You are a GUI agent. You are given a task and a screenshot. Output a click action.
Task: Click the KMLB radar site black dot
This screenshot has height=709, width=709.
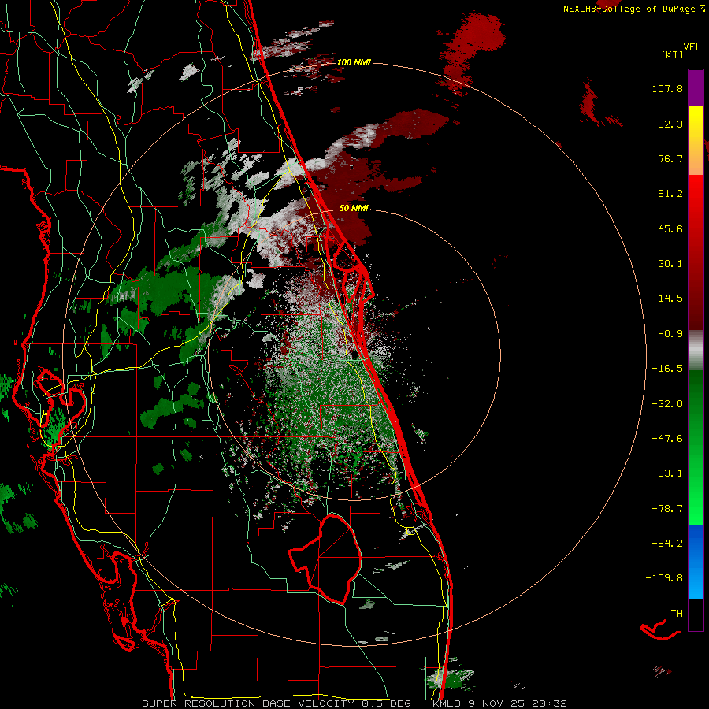[x=354, y=354]
